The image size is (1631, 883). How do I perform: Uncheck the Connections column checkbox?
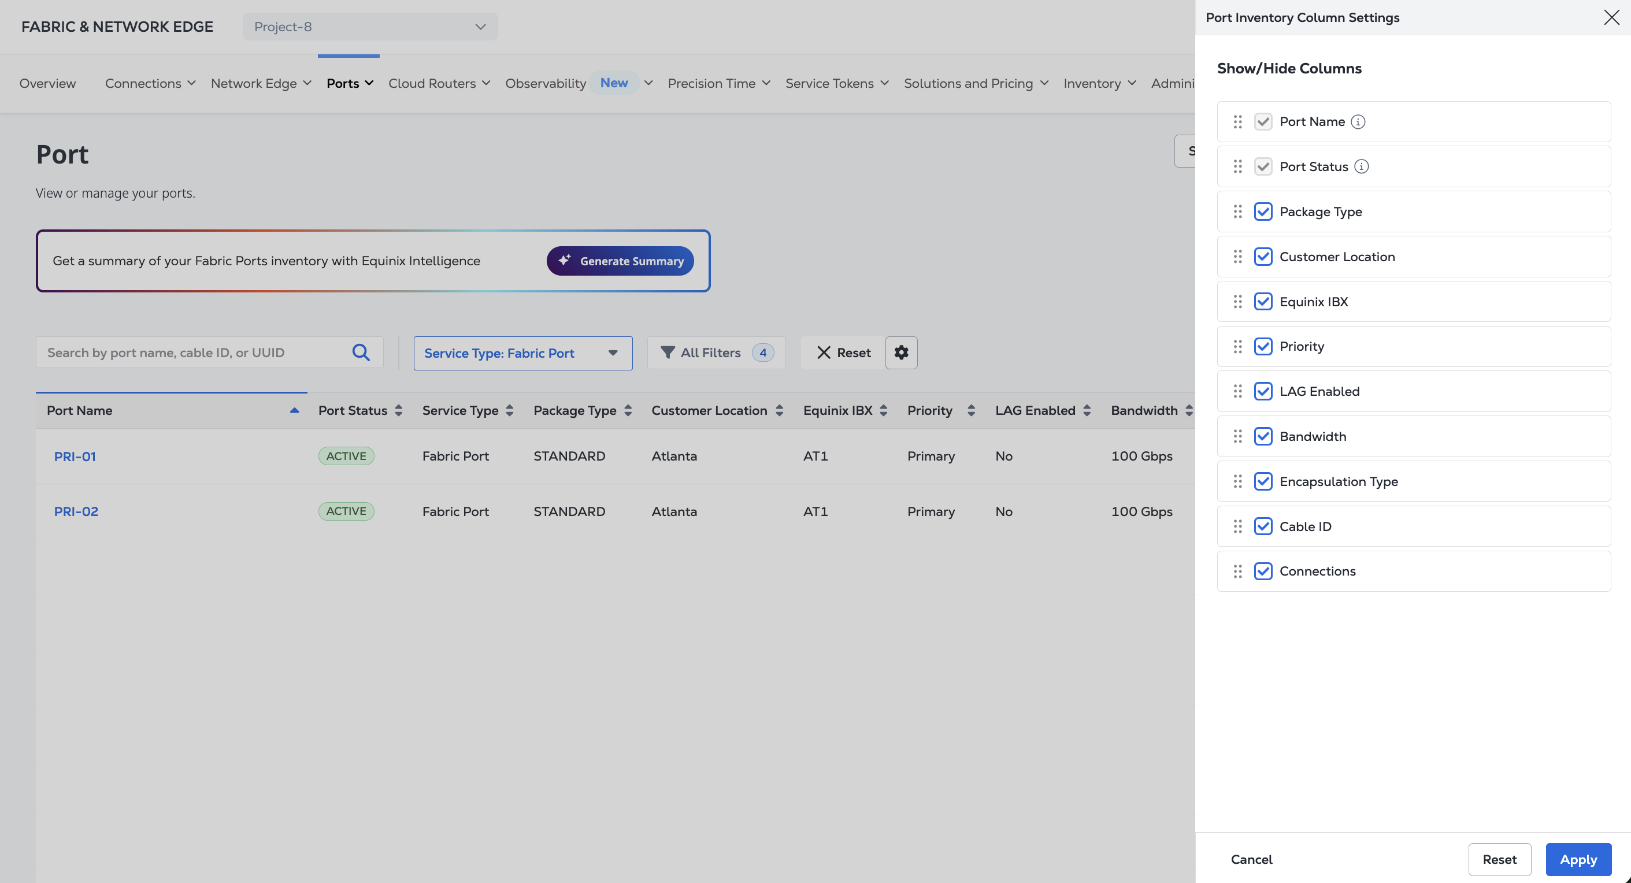coord(1263,571)
